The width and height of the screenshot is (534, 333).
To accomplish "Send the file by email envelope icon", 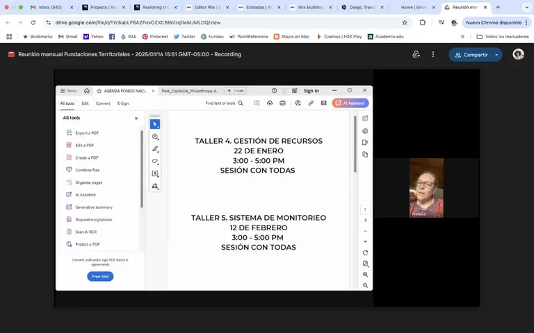I will (x=323, y=103).
